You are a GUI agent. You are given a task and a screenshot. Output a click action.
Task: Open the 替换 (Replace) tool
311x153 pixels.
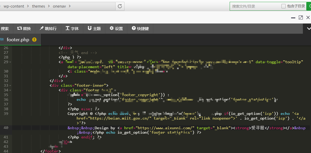click(x=24, y=28)
